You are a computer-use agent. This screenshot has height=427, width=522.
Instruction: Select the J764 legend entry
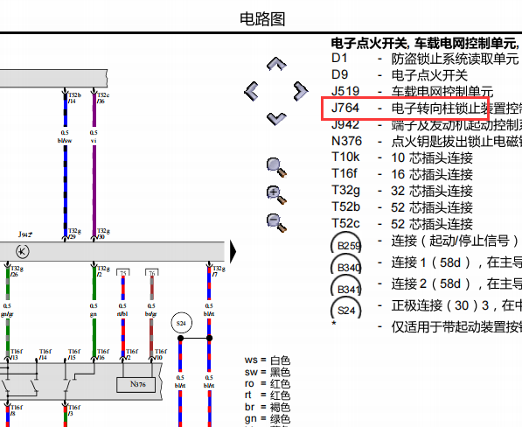pyautogui.click(x=427, y=108)
